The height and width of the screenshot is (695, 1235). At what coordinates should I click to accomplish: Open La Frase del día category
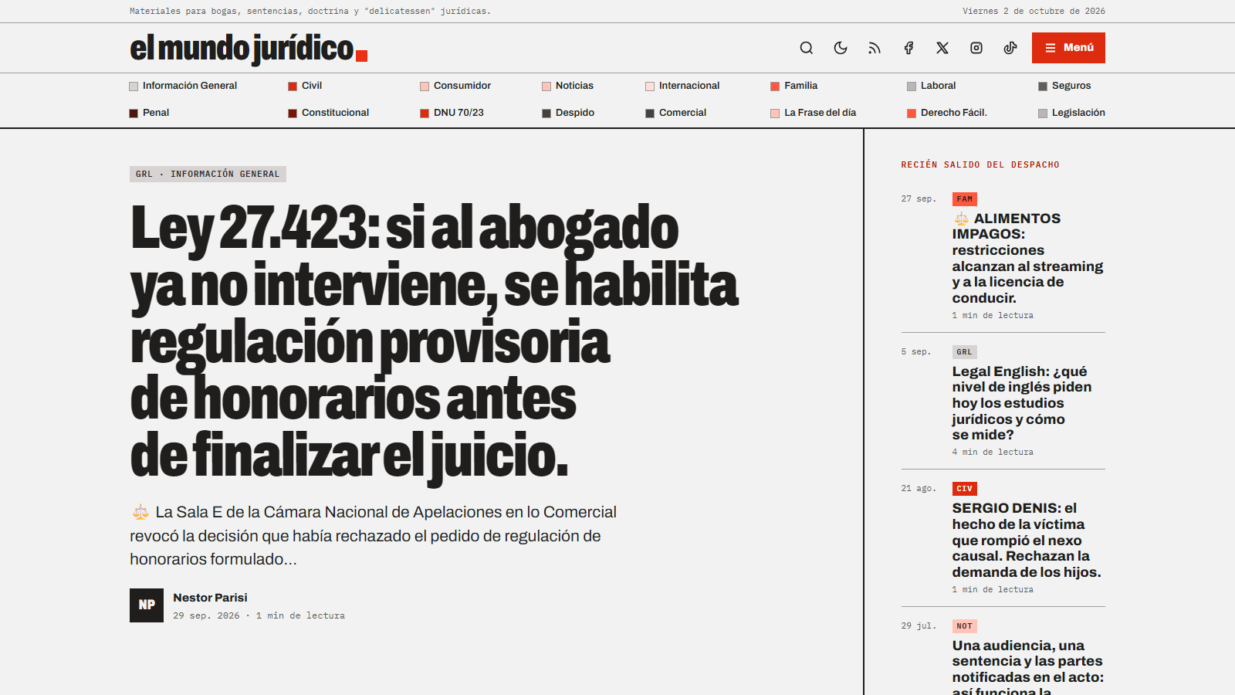coord(813,113)
